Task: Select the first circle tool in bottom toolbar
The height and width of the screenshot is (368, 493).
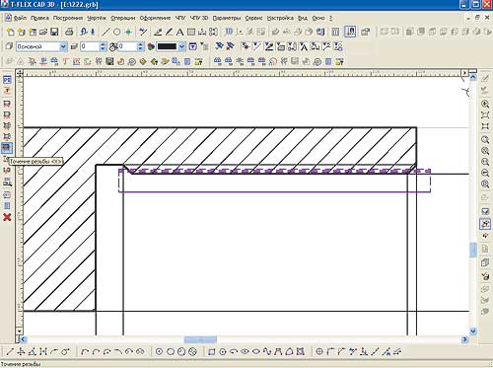Action: [159, 352]
